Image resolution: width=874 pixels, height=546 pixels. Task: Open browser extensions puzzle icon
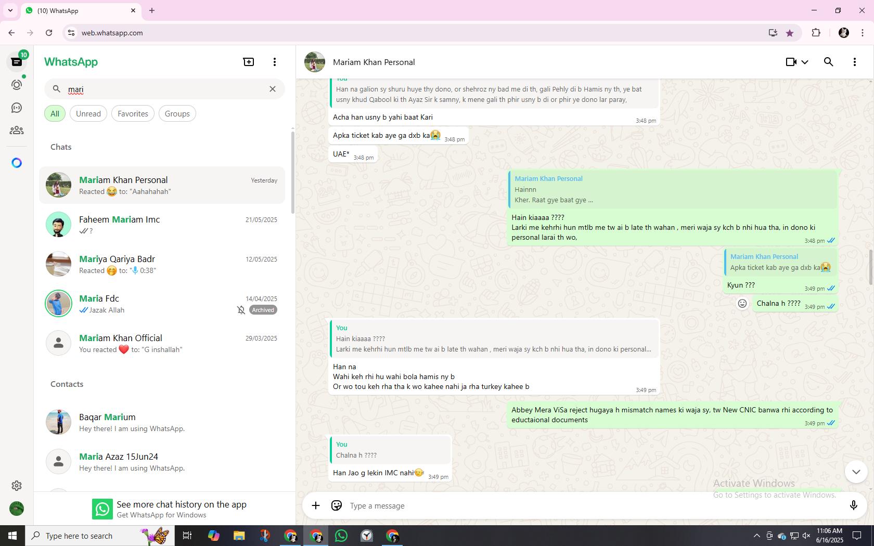816,33
